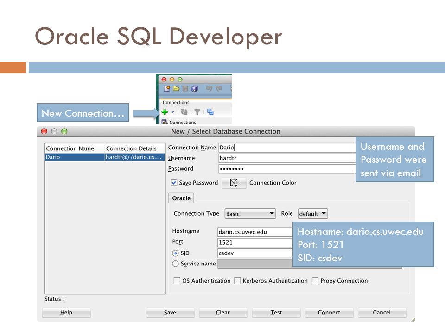445x333 pixels.
Task: Click the Test button
Action: [x=276, y=312]
